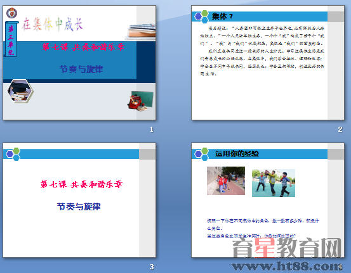Select slide 1 titled 在集体中成长

pyautogui.click(x=79, y=63)
